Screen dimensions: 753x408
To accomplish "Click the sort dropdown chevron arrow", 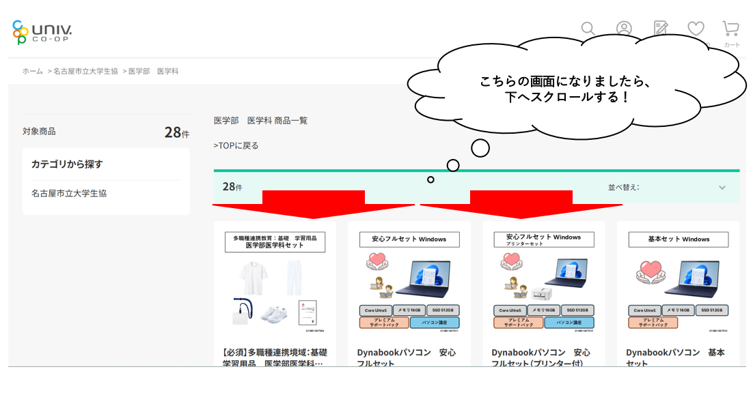I will tap(722, 188).
